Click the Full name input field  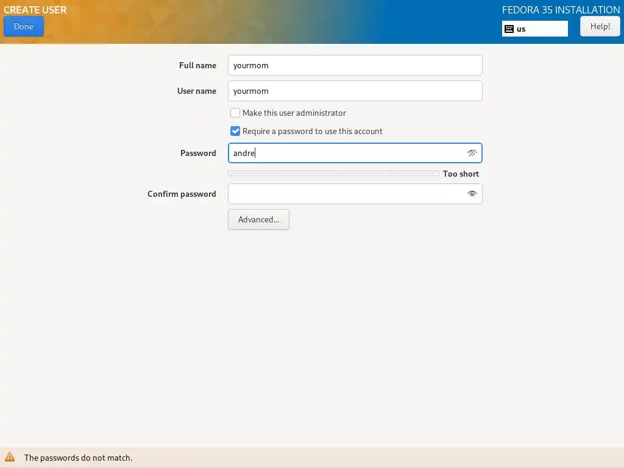pyautogui.click(x=355, y=65)
